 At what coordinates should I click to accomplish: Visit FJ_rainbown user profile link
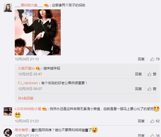click(28, 83)
